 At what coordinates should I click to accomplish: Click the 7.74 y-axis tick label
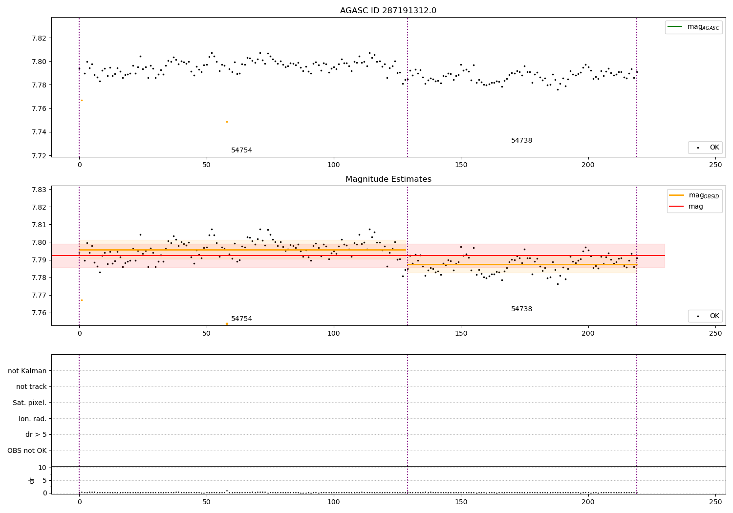point(39,132)
